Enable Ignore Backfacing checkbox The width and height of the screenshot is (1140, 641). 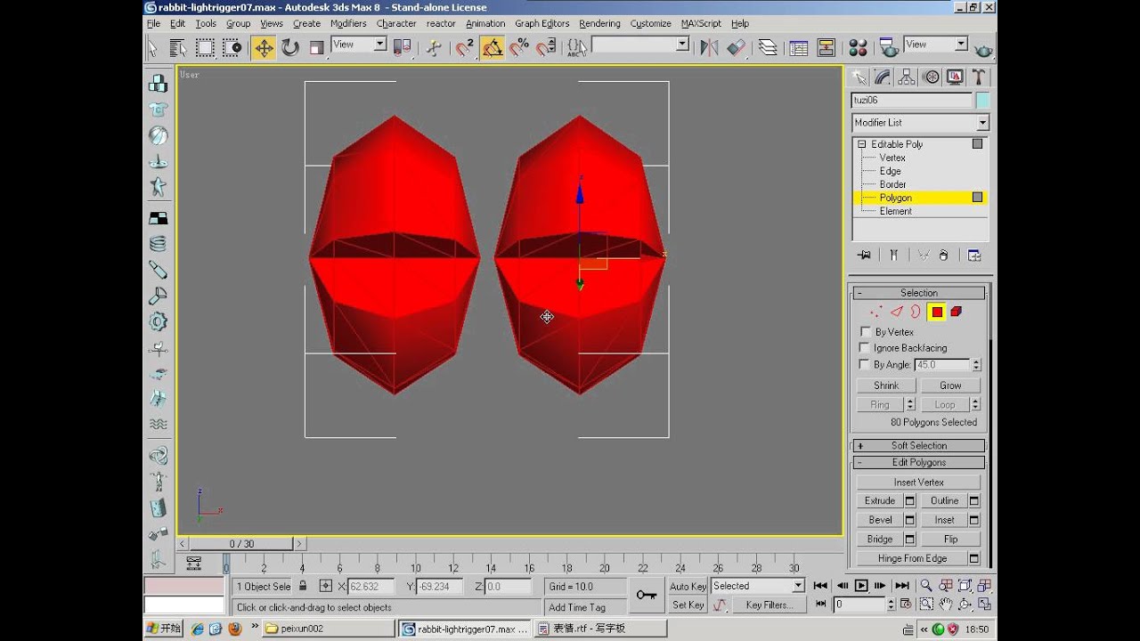coord(864,348)
